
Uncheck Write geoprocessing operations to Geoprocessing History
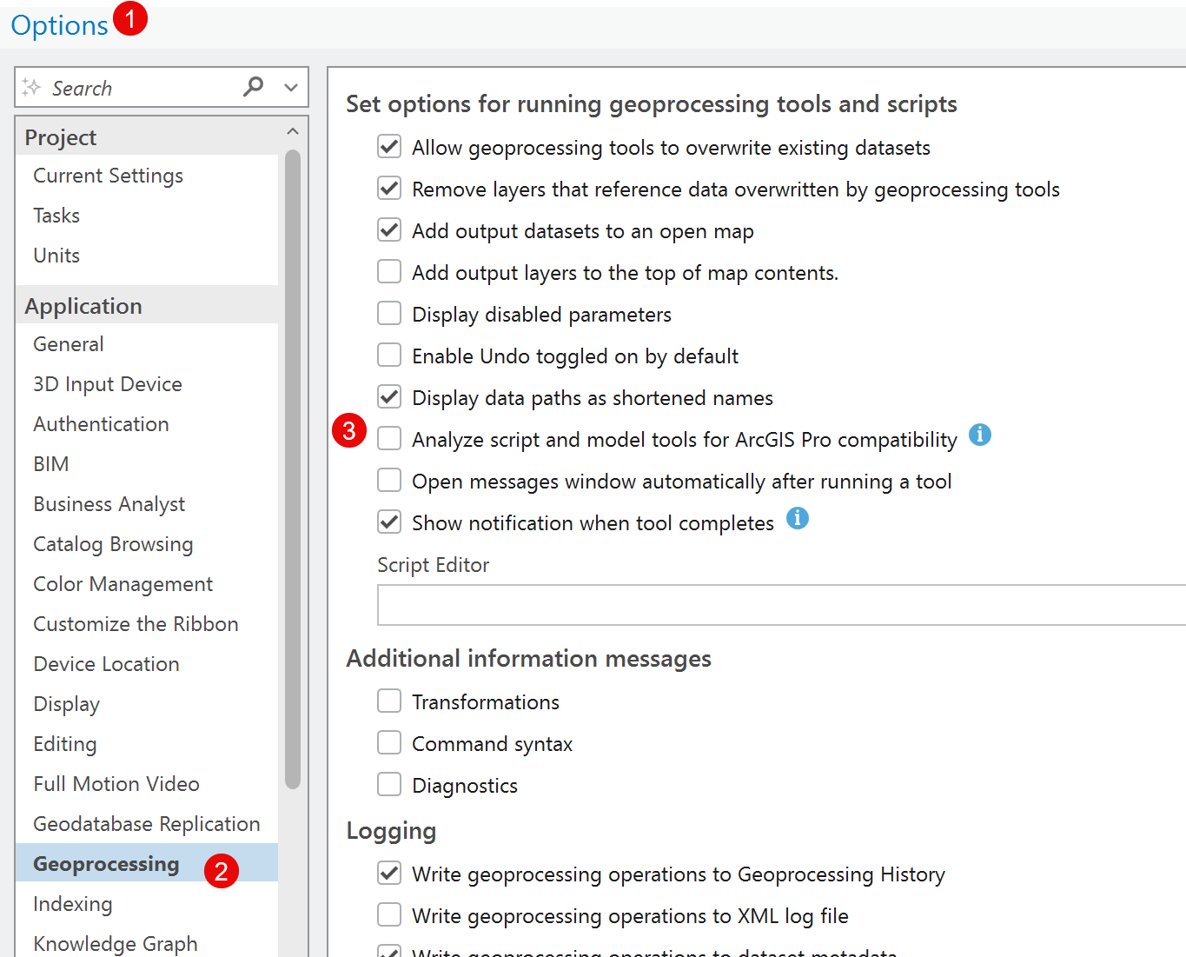click(x=388, y=873)
